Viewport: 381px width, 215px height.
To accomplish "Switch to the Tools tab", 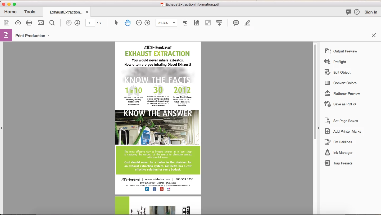I will pyautogui.click(x=30, y=12).
